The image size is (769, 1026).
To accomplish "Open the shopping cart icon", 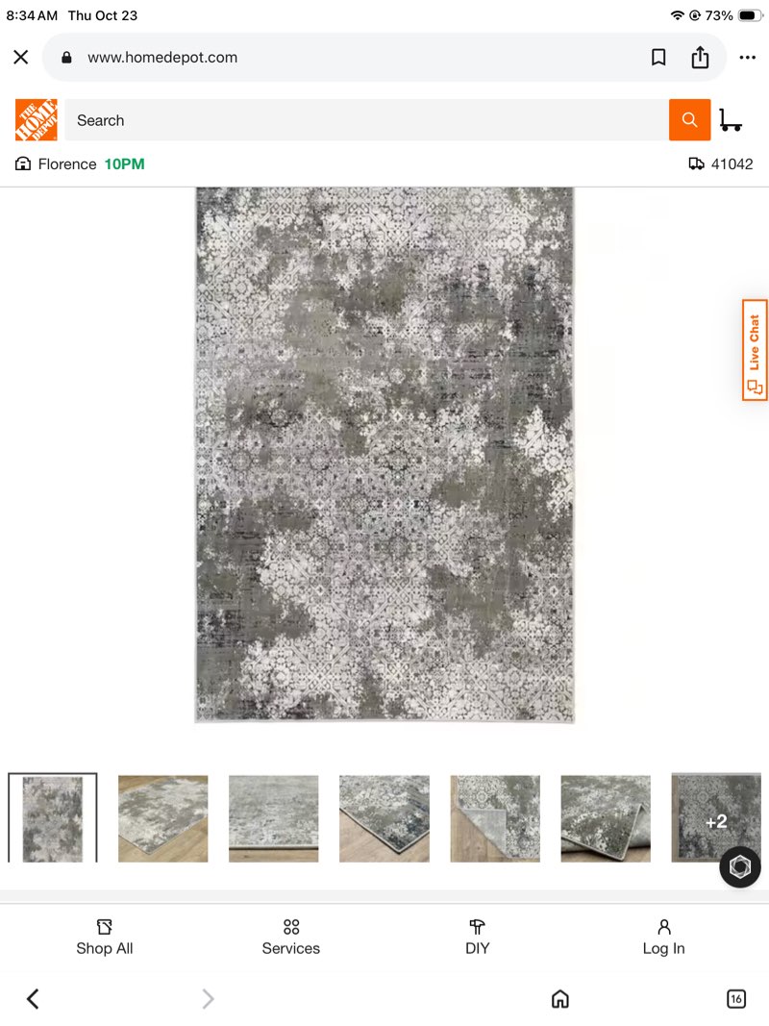I will 731,120.
